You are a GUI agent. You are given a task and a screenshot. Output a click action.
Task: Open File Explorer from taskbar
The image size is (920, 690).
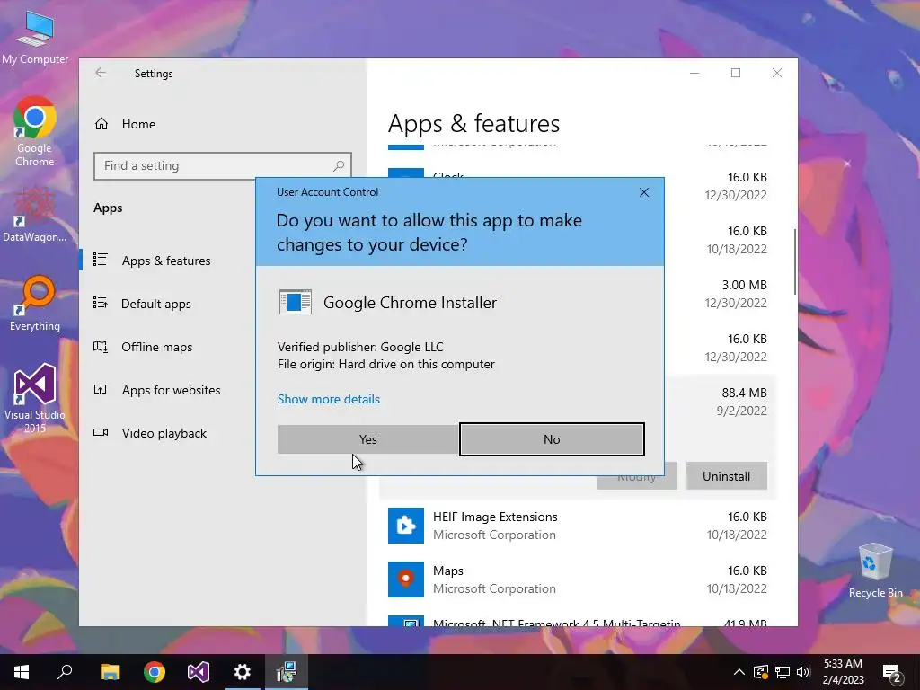(110, 672)
